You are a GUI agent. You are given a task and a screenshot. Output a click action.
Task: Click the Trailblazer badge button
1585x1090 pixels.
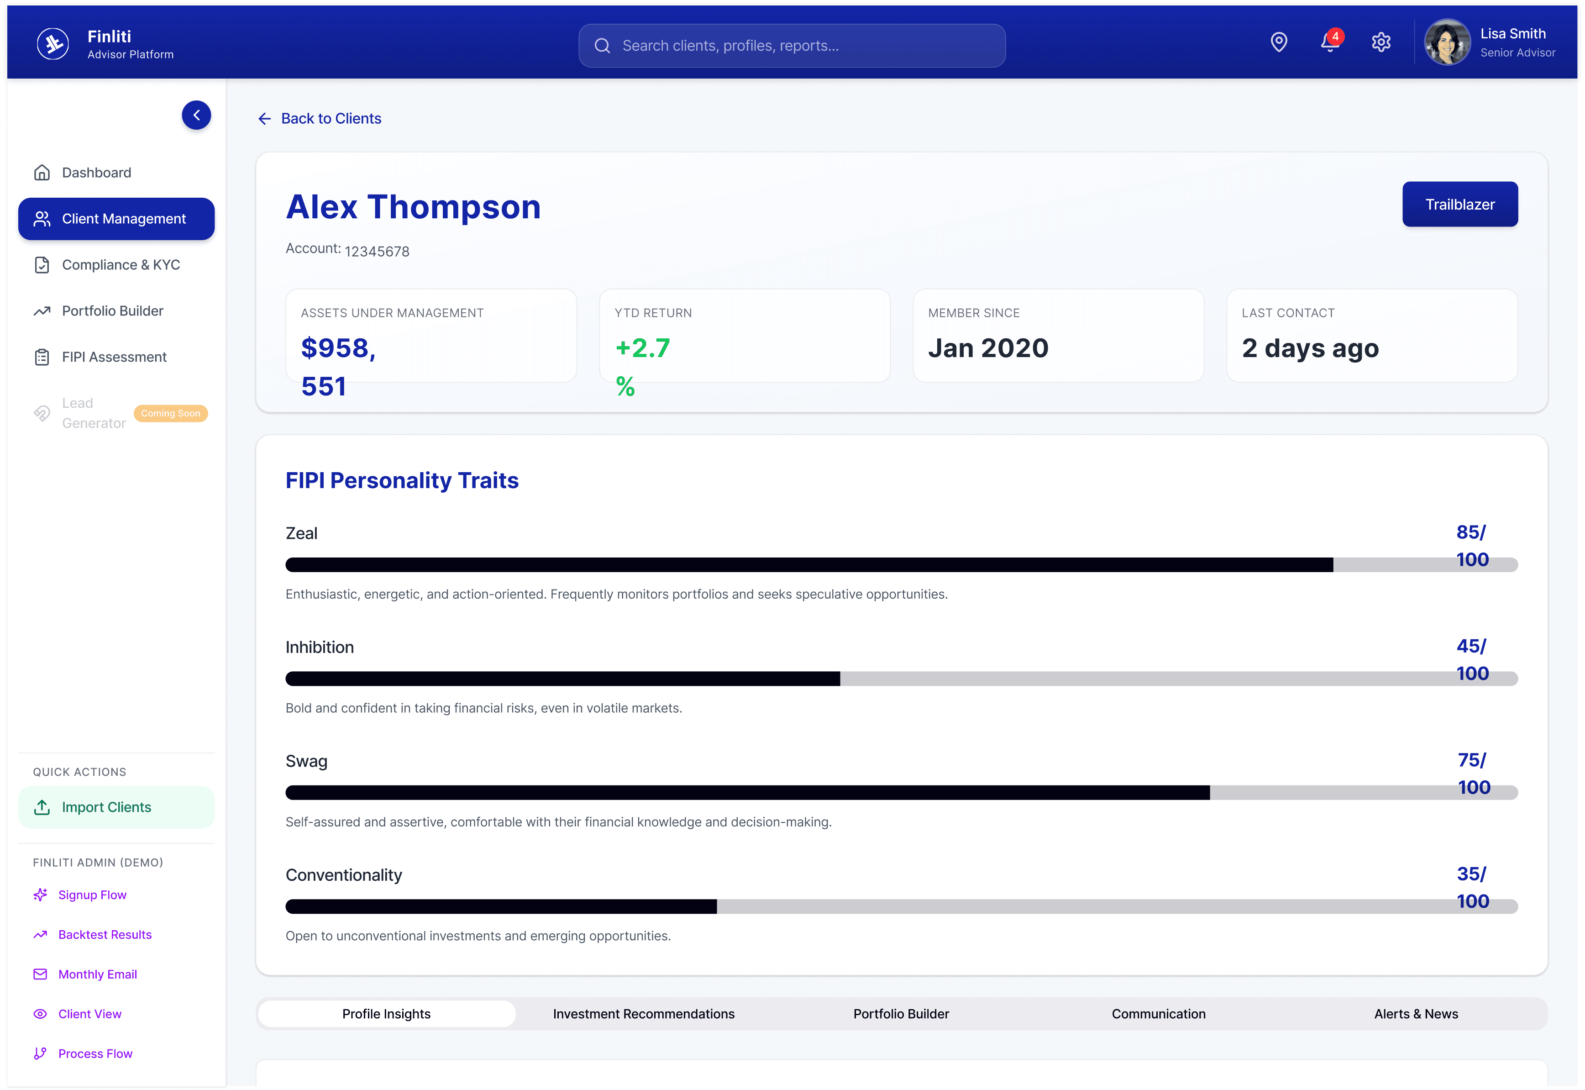1460,204
